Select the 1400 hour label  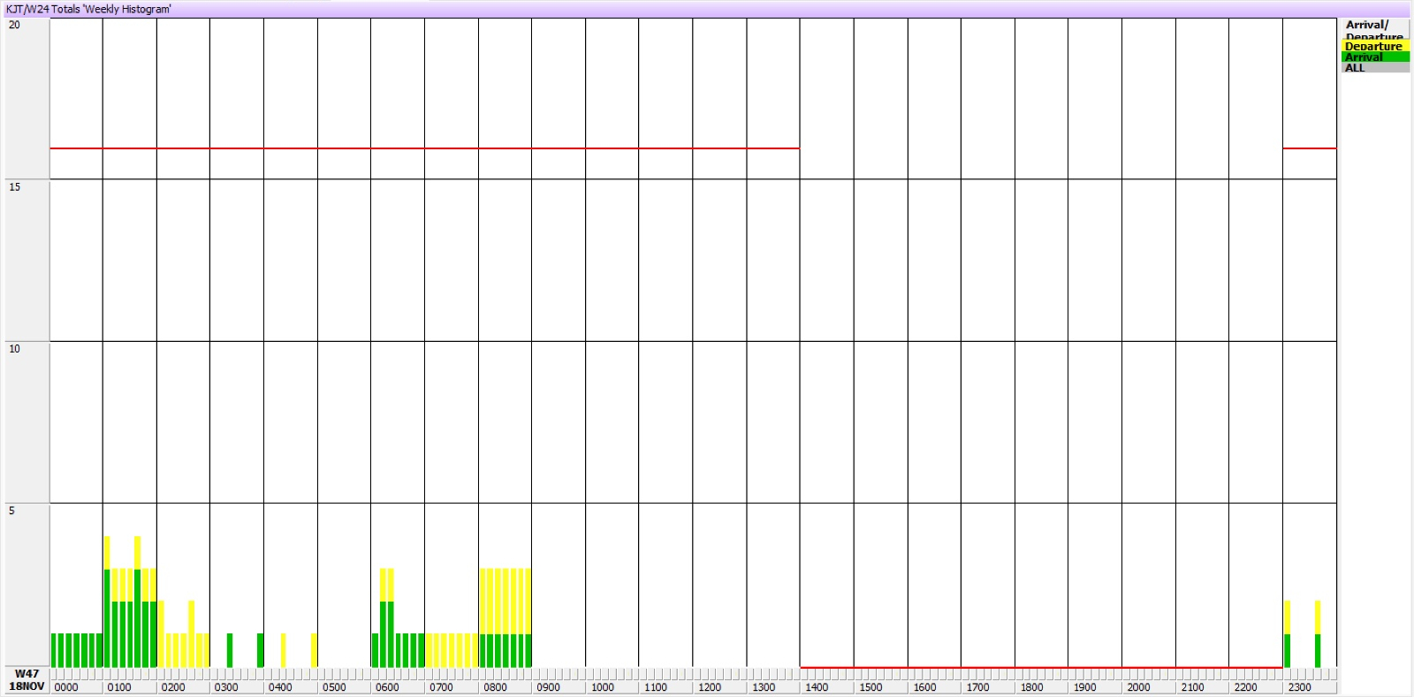pyautogui.click(x=817, y=687)
